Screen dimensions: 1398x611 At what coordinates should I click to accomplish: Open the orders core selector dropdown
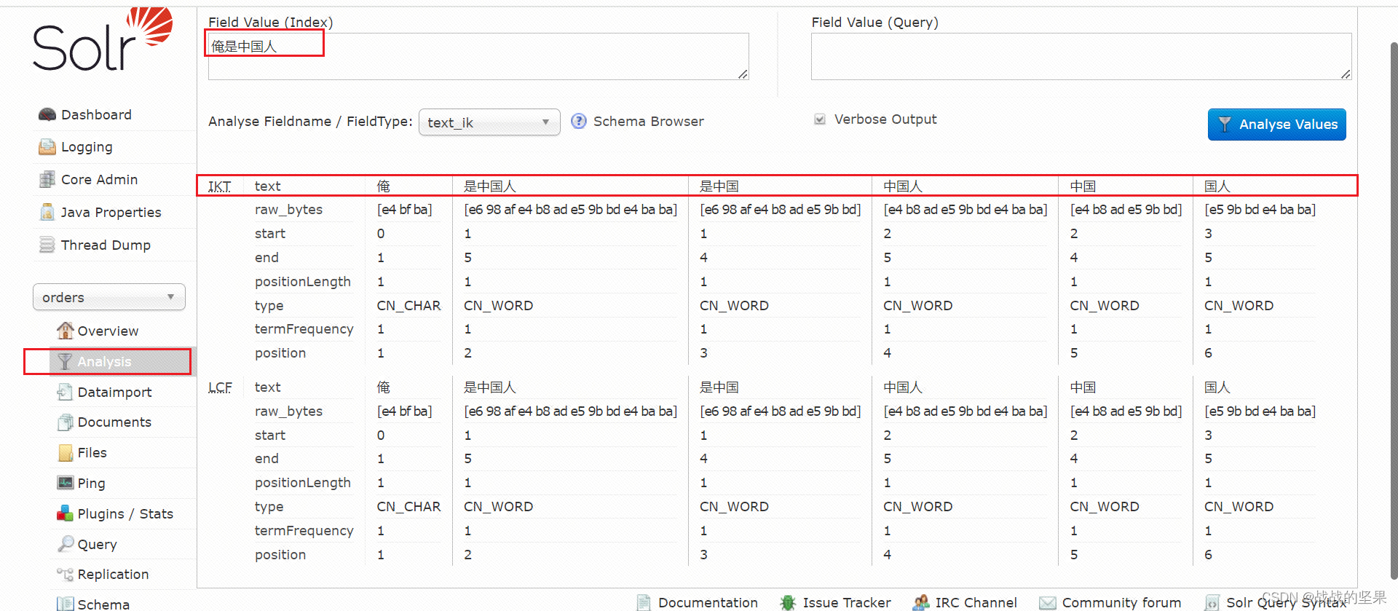(109, 297)
